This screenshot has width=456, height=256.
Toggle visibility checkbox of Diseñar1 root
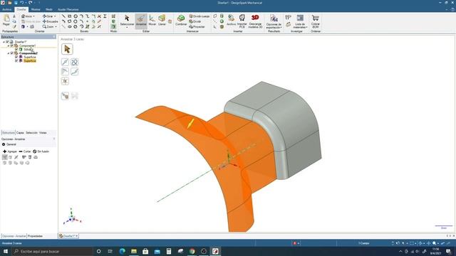(8, 42)
